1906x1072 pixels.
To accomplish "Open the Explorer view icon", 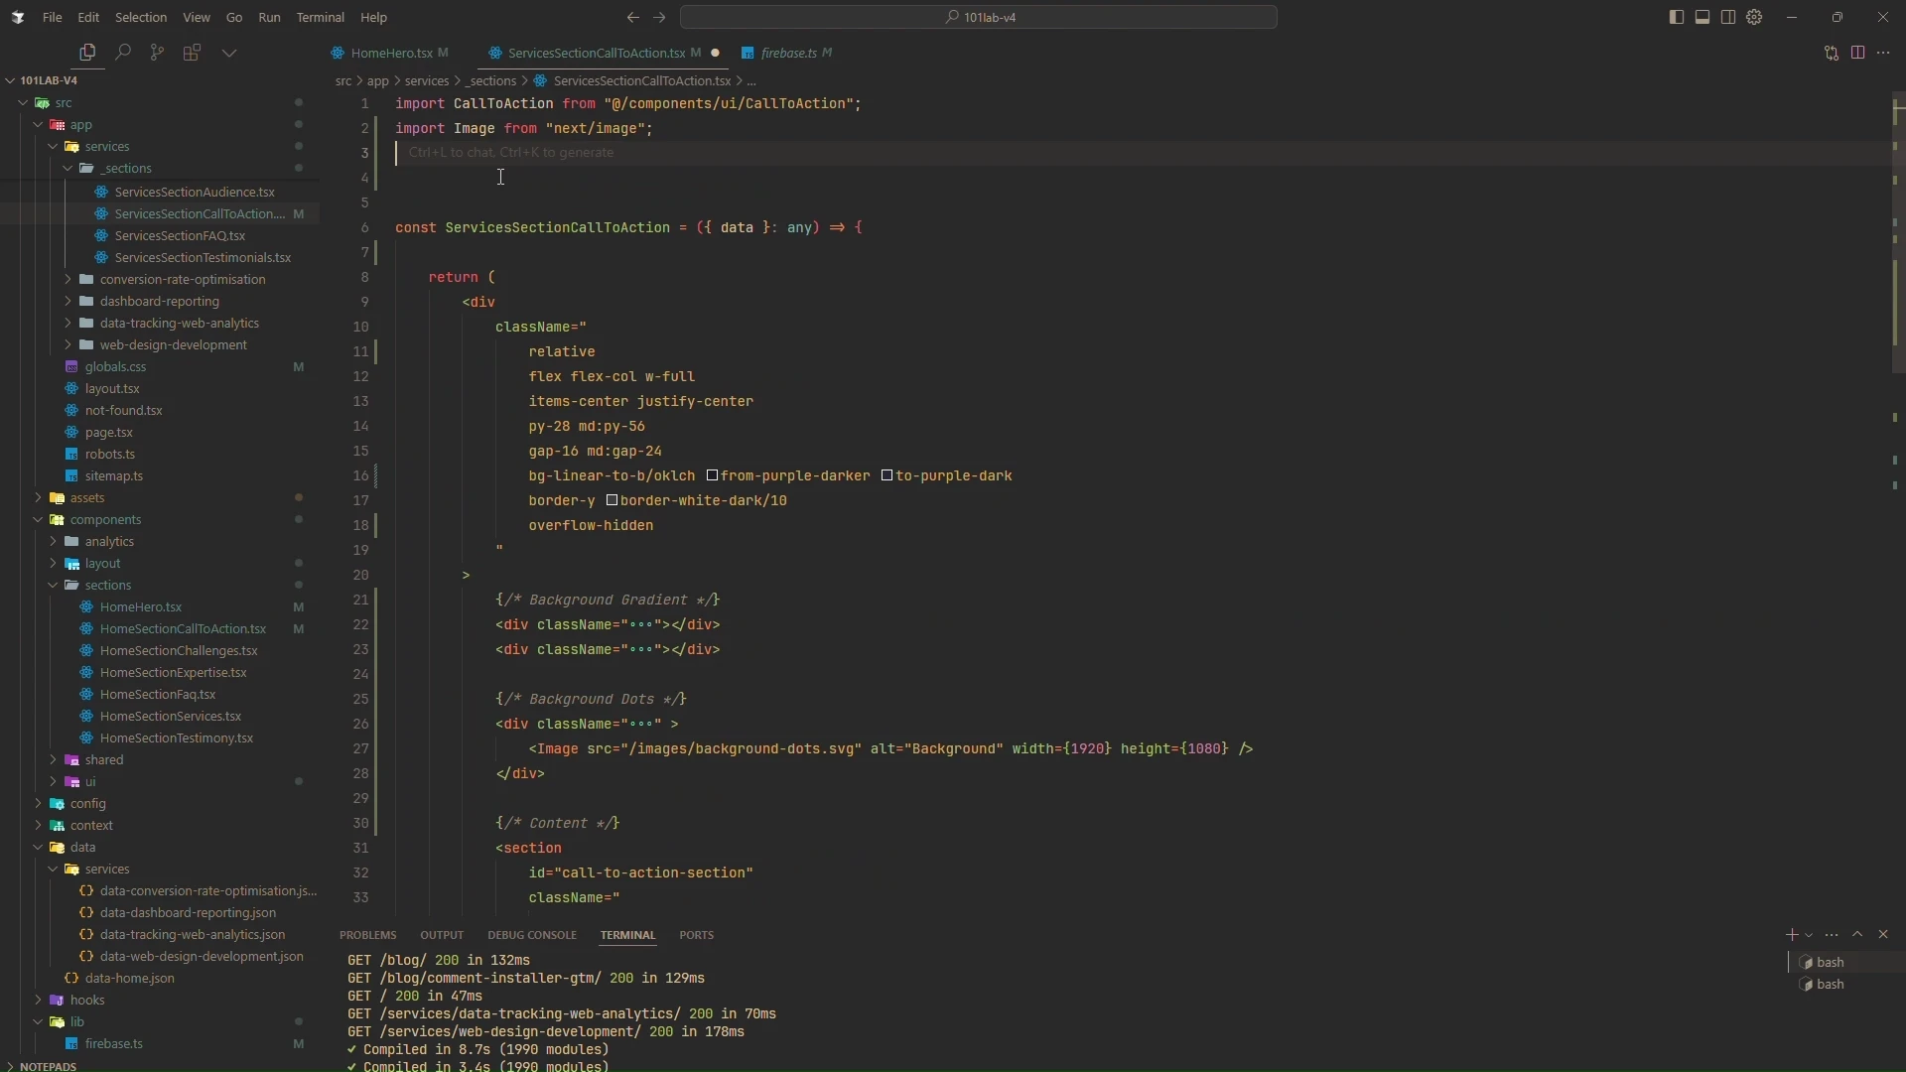I will [x=87, y=53].
